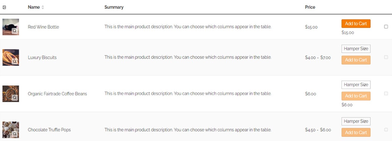Screen dimensions: 392x141
Task: Zoom icon on Luxury Biscuits thumbnail
Action: 15,62
